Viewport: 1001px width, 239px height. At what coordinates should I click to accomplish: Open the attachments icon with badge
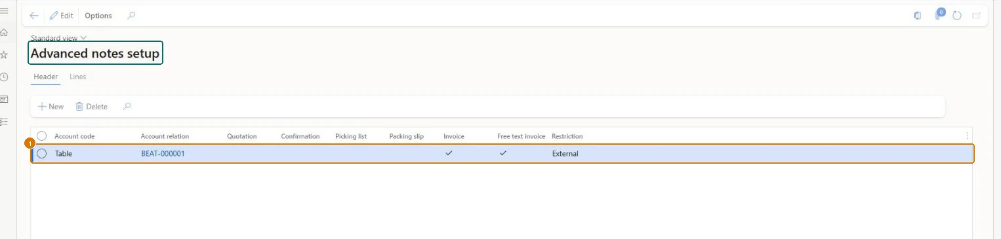940,14
